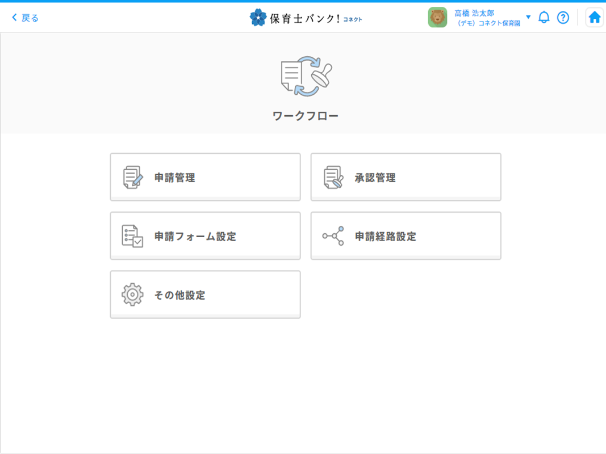Open the 申請経路設定 card label
606x454 pixels.
pyautogui.click(x=386, y=237)
